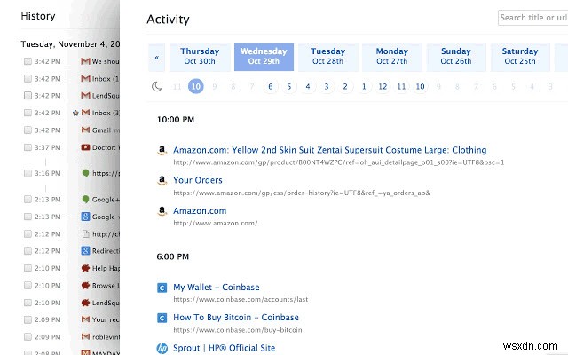The width and height of the screenshot is (568, 355).
Task: Click the Coinbase icon beside My Wallet
Action: tap(162, 288)
